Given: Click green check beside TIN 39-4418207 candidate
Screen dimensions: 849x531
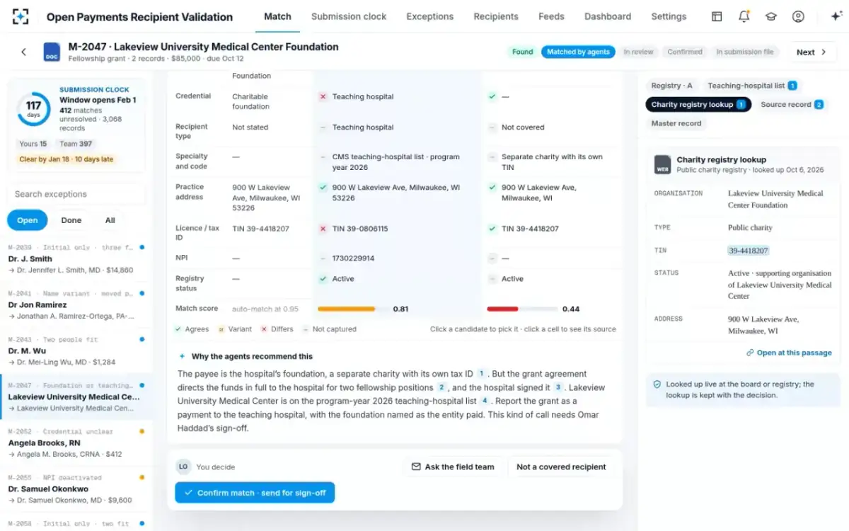Looking at the screenshot, I should tap(492, 229).
